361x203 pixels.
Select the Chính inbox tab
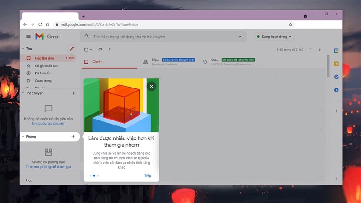click(x=110, y=62)
